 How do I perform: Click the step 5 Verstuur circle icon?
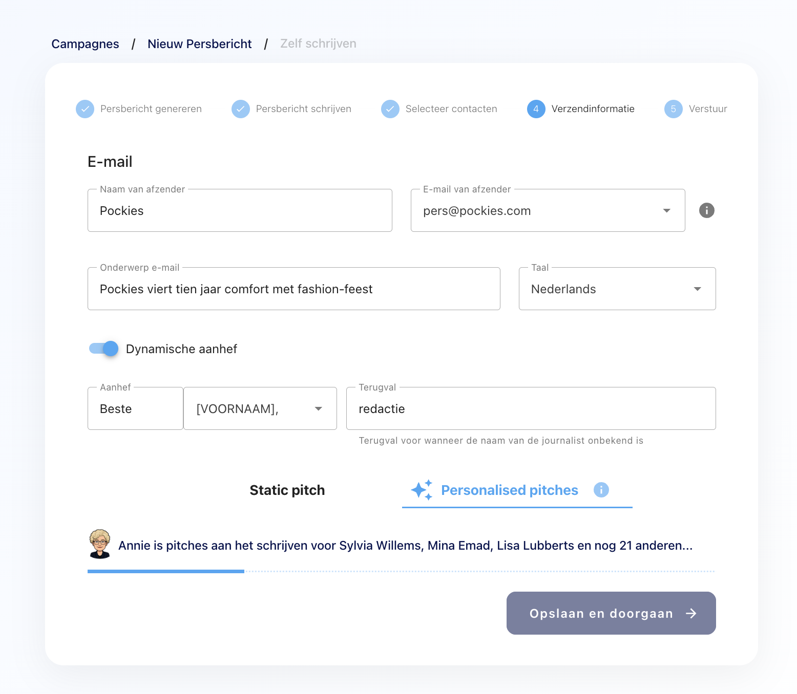click(673, 109)
